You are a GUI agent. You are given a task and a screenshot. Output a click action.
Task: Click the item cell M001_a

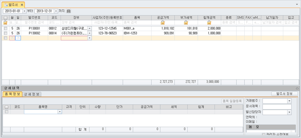(x=137, y=28)
